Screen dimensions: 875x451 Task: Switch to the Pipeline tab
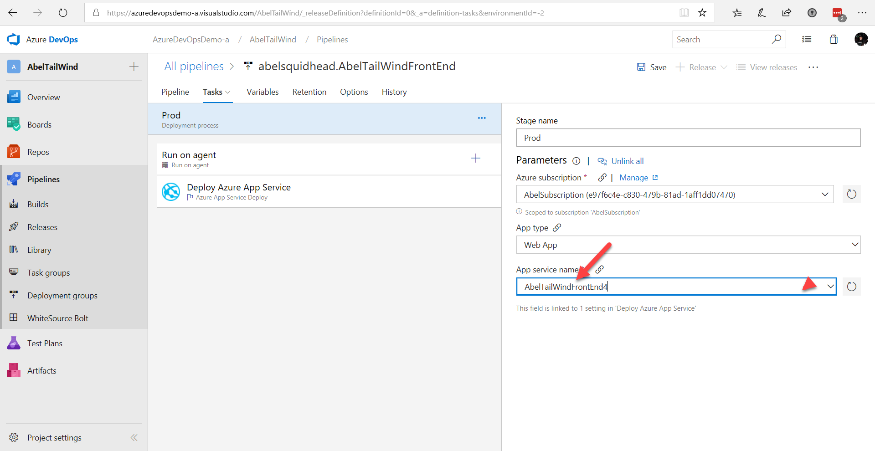[175, 92]
